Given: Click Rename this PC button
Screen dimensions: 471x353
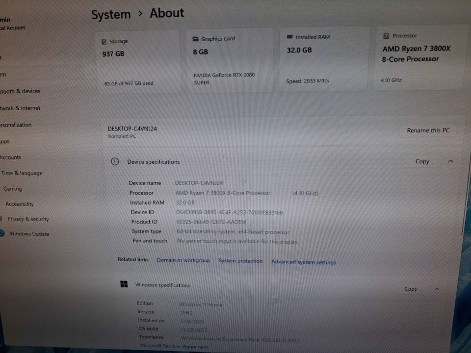Looking at the screenshot, I should pos(428,130).
